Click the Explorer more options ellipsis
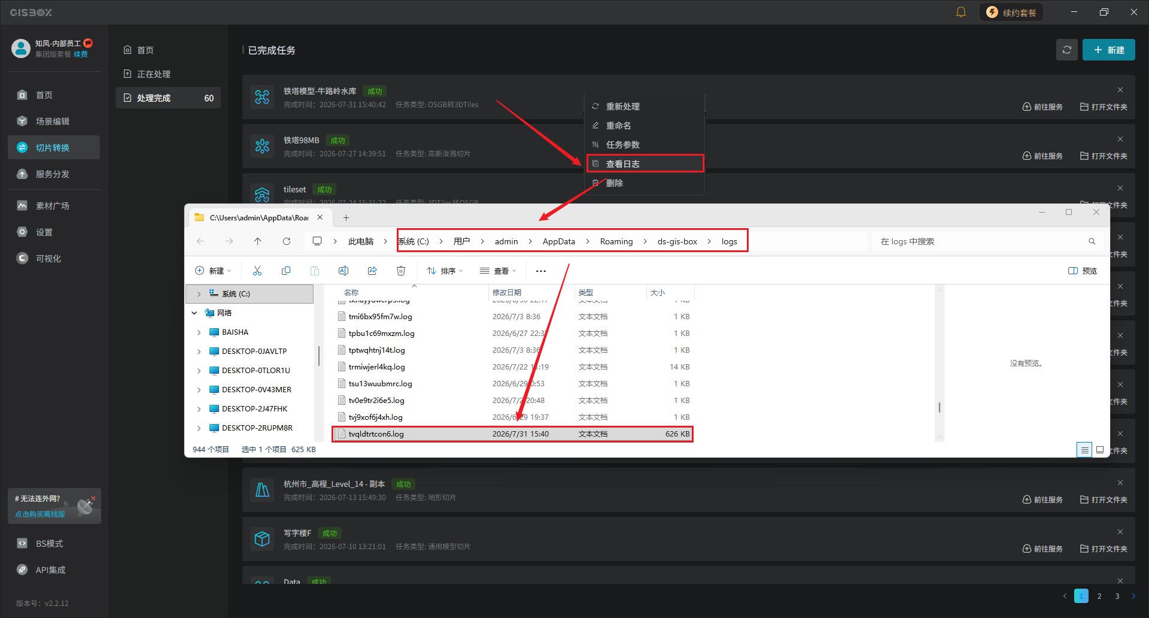 pyautogui.click(x=541, y=271)
